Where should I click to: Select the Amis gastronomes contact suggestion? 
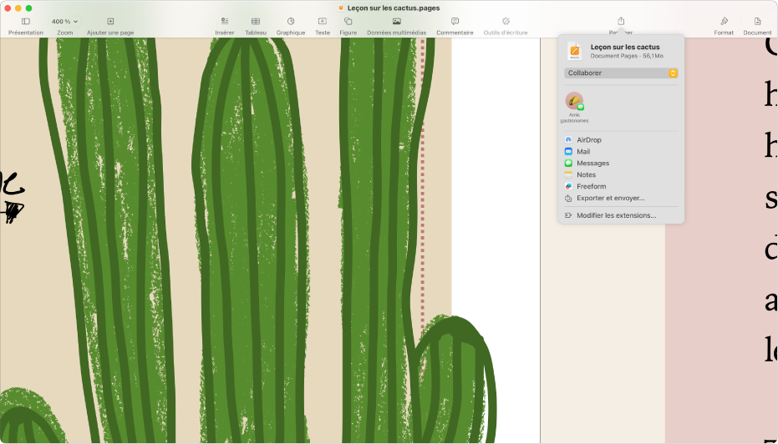574,102
